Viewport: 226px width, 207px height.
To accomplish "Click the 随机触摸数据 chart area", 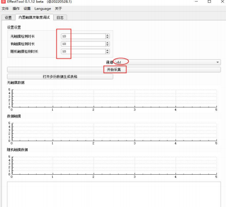I will [x=114, y=165].
